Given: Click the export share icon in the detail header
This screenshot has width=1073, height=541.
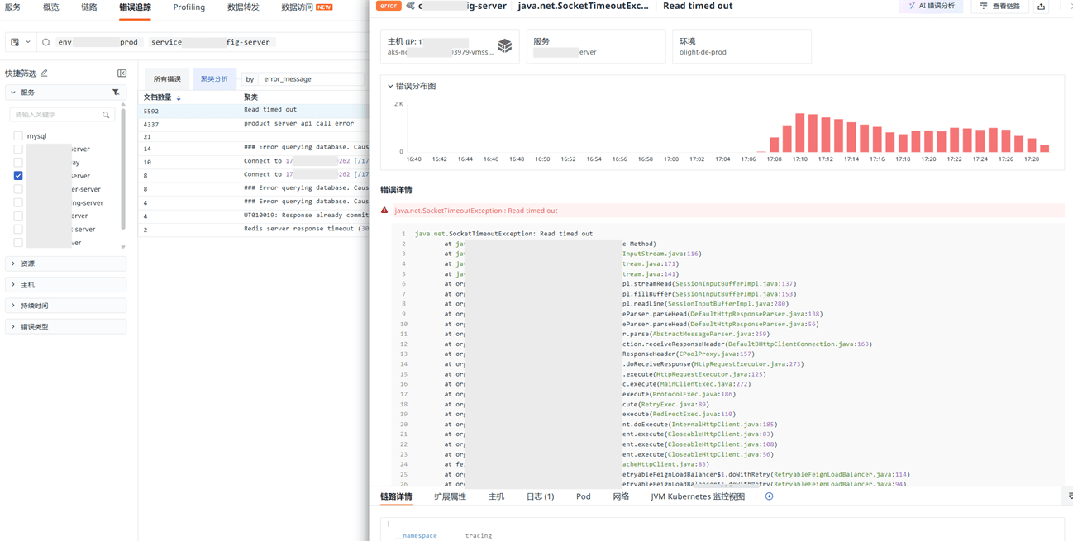Looking at the screenshot, I should 1041,7.
